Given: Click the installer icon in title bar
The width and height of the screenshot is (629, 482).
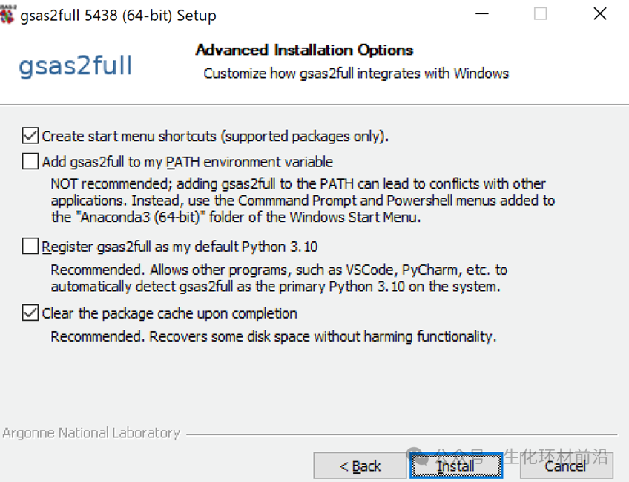Looking at the screenshot, I should tap(7, 13).
